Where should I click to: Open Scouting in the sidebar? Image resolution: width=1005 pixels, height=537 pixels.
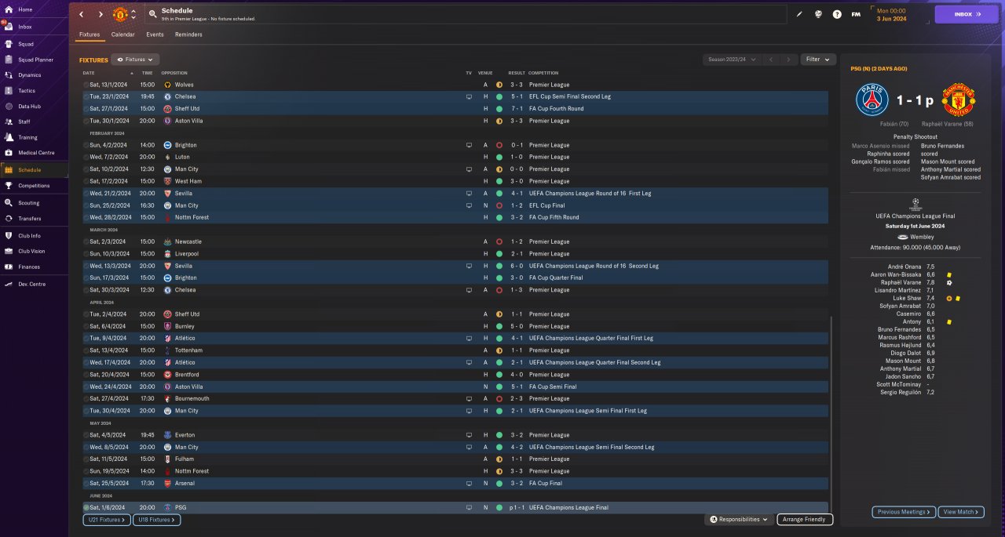tap(34, 203)
